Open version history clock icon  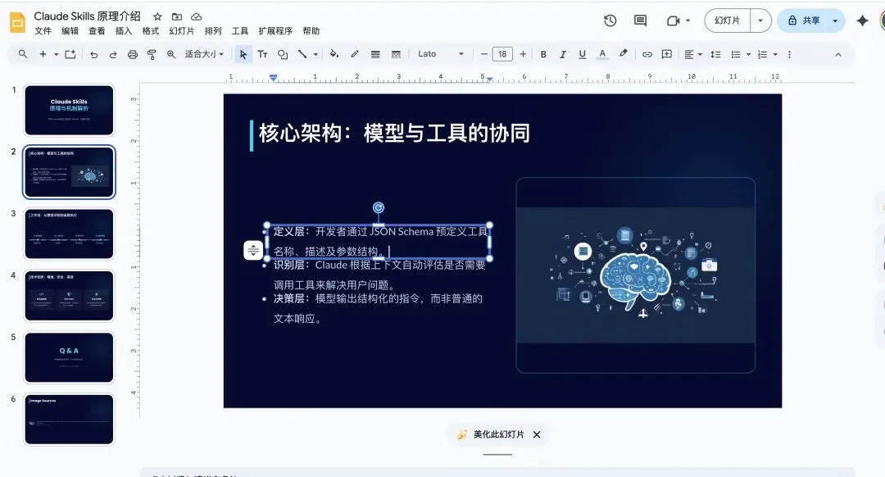(x=610, y=20)
